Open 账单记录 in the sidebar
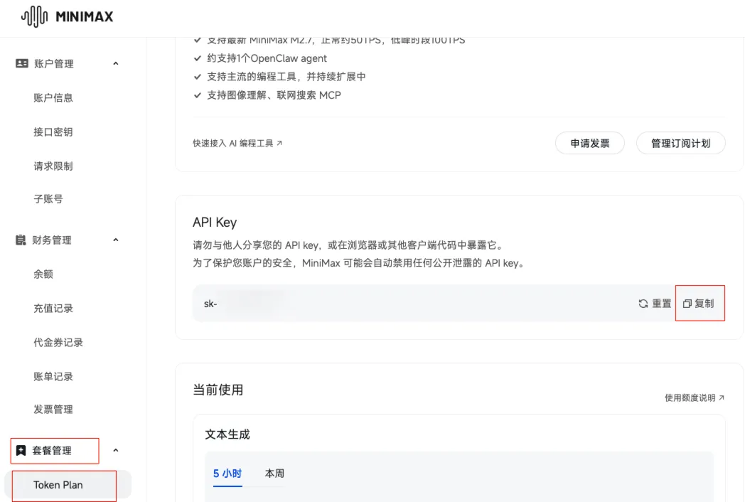This screenshot has height=502, width=745. coord(53,377)
